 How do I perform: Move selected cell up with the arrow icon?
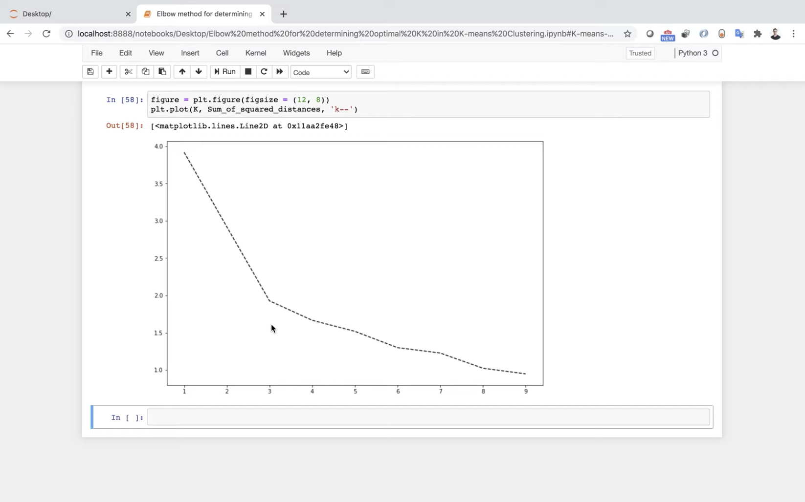coord(182,72)
